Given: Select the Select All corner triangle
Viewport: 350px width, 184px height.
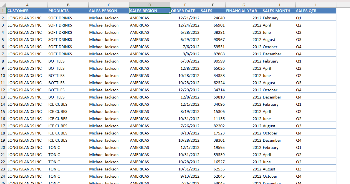Looking at the screenshot, I should (x=3, y=5).
